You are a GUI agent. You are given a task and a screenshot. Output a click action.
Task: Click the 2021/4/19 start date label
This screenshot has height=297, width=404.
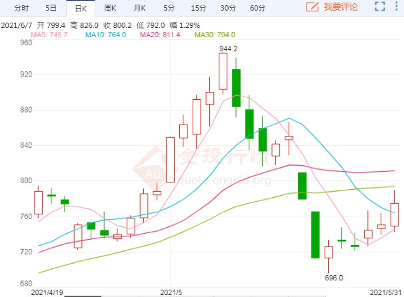click(x=47, y=292)
